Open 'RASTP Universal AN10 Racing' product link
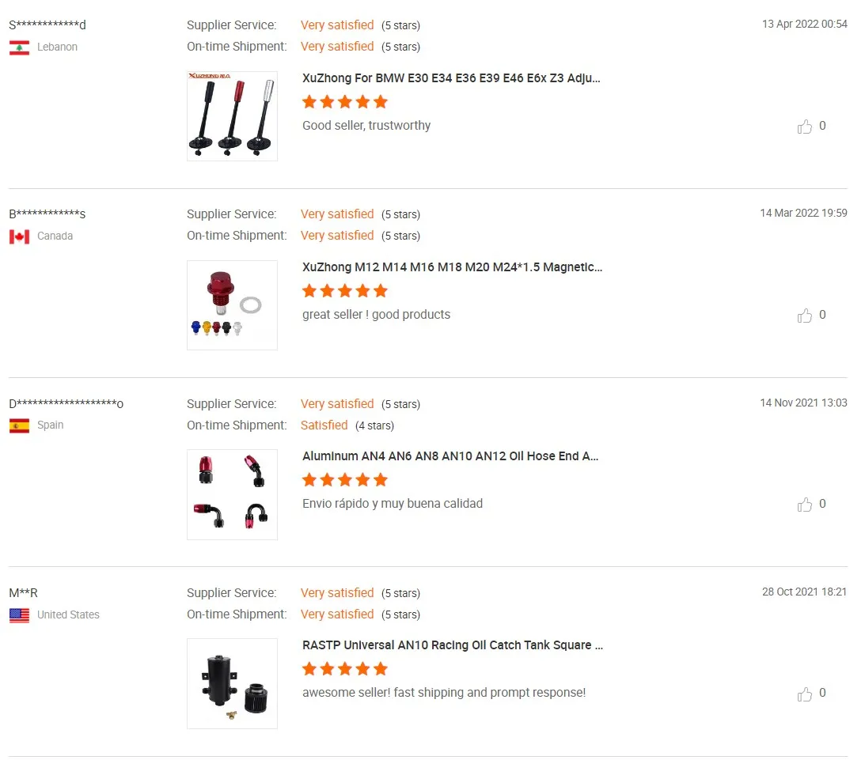The height and width of the screenshot is (760, 865). 452,645
